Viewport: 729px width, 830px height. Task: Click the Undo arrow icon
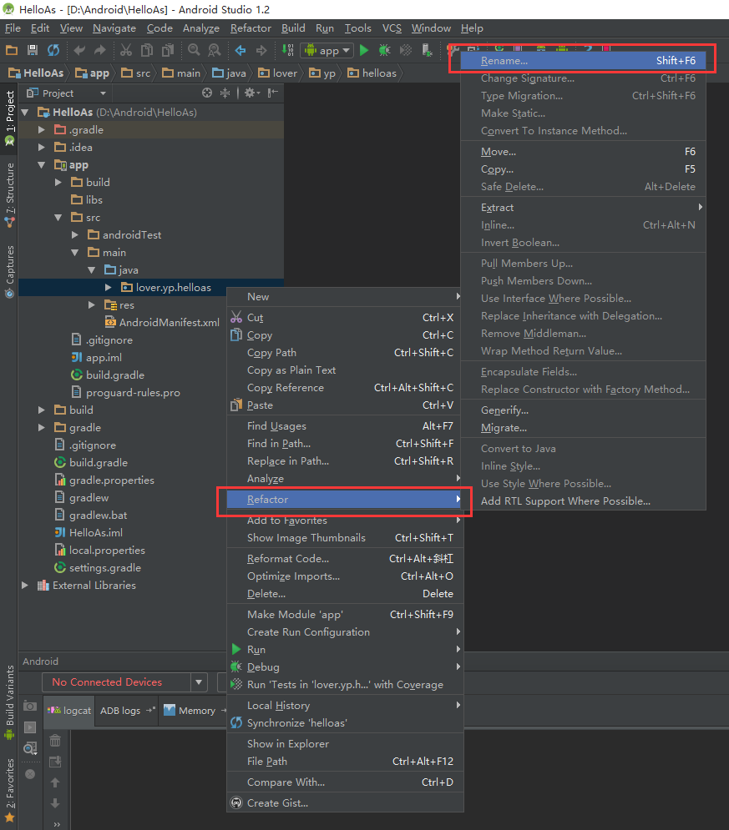point(79,50)
